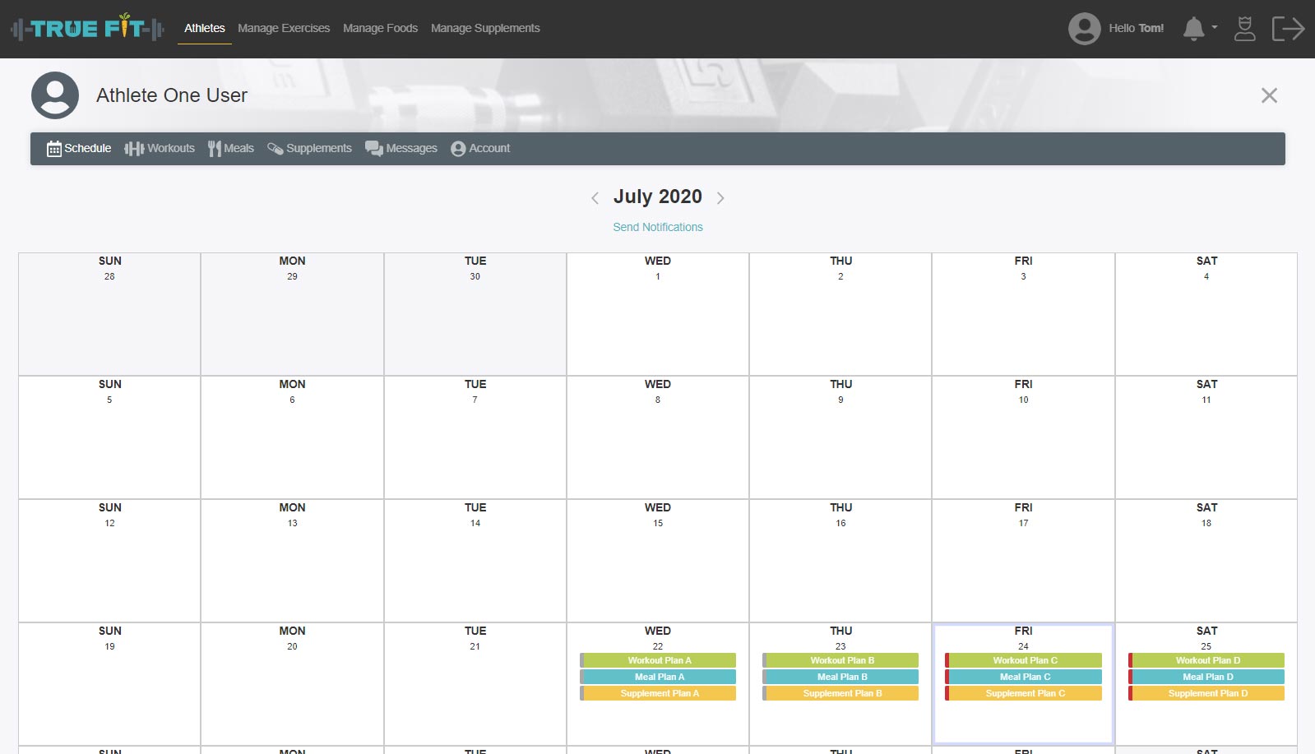The width and height of the screenshot is (1315, 754).
Task: Open Workout Plan A on July 22
Action: pos(659,660)
